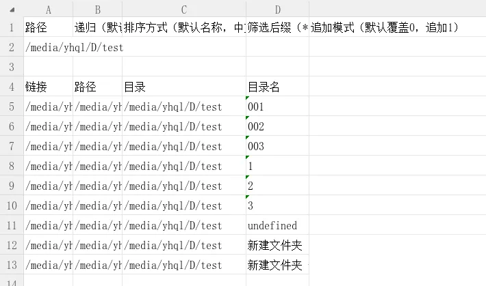
Task: Click the select-all corner triangle
Action: [x=12, y=10]
